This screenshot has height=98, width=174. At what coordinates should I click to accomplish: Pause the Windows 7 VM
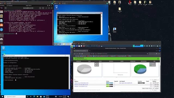click(x=60, y=4)
